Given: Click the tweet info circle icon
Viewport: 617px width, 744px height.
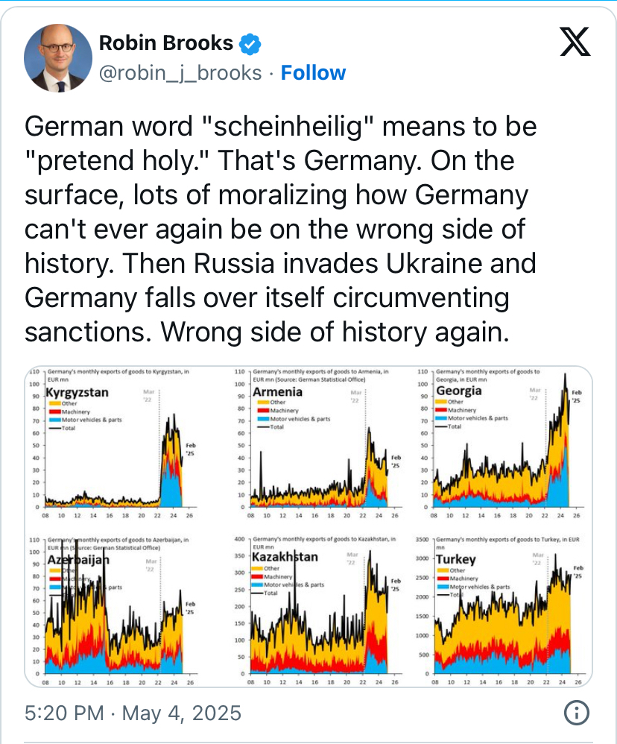Looking at the screenshot, I should click(x=577, y=712).
